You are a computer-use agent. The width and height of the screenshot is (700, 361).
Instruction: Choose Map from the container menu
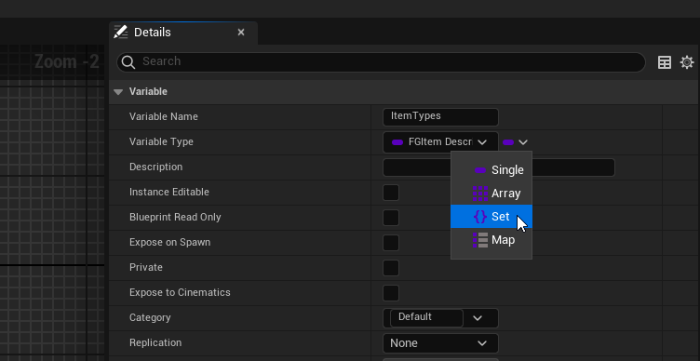(491, 240)
